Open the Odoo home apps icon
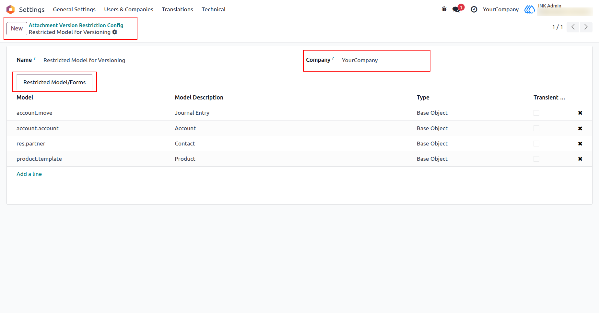Viewport: 599px width, 313px height. [11, 9]
